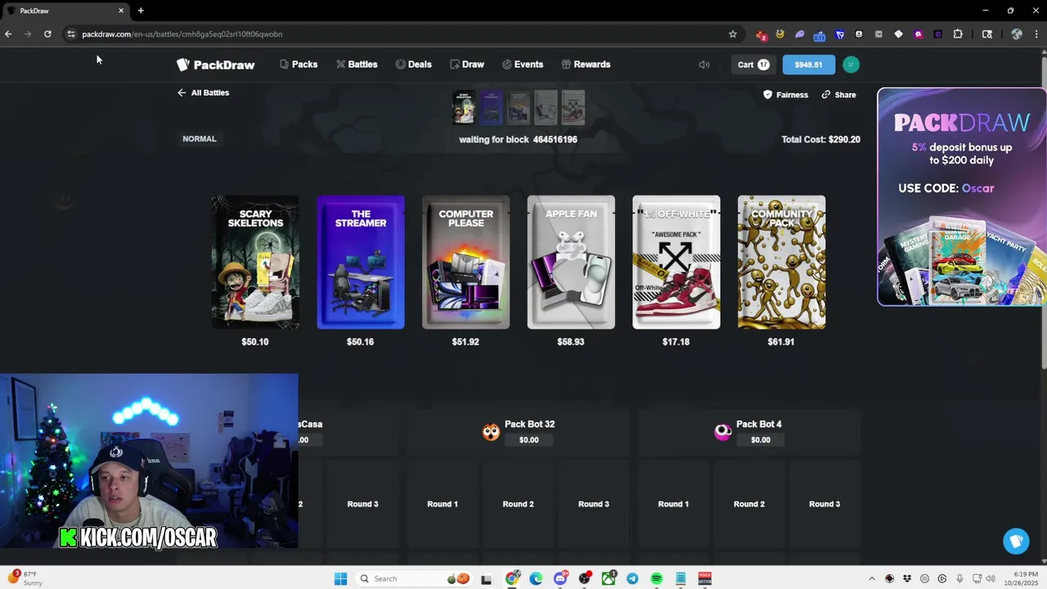Click the $17.18 price under Off-White pack
1047x589 pixels.
676,342
